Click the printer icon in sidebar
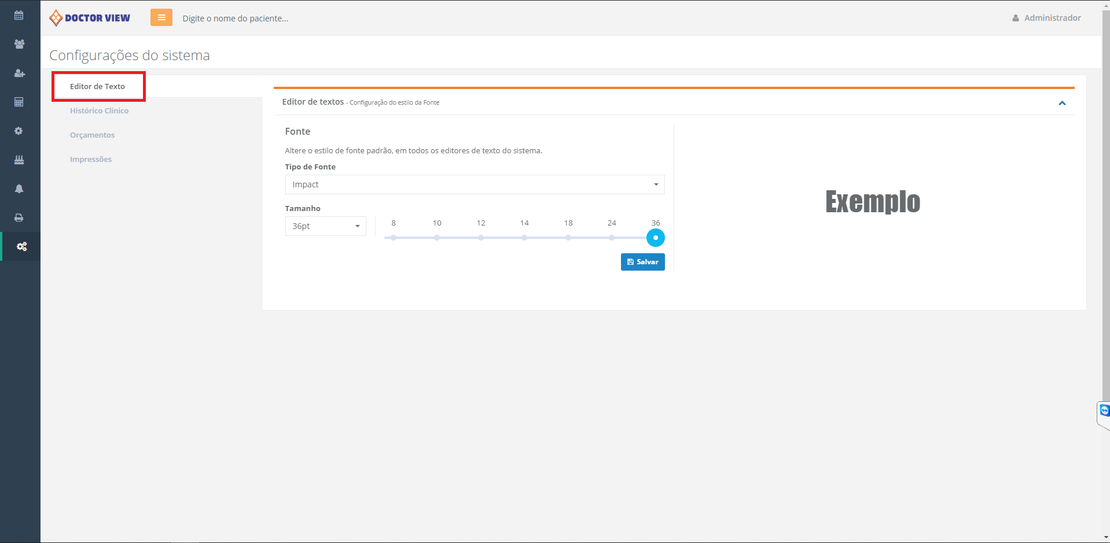This screenshot has height=543, width=1110. [19, 218]
